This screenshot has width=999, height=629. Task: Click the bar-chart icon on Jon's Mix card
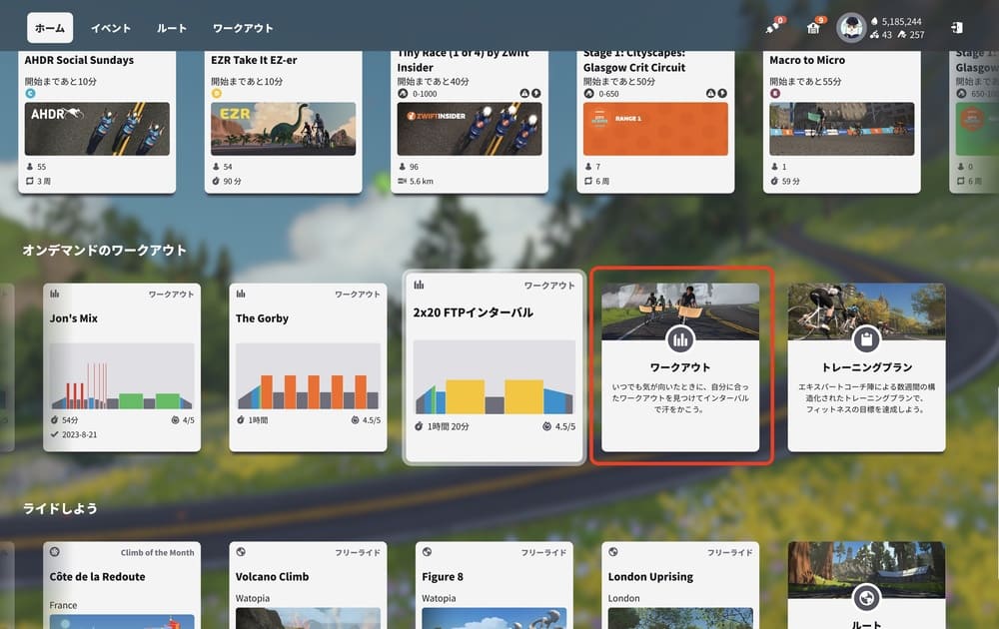click(55, 294)
